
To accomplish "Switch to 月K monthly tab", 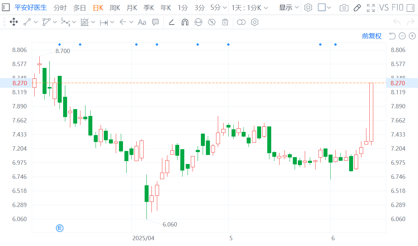I will 132,8.
